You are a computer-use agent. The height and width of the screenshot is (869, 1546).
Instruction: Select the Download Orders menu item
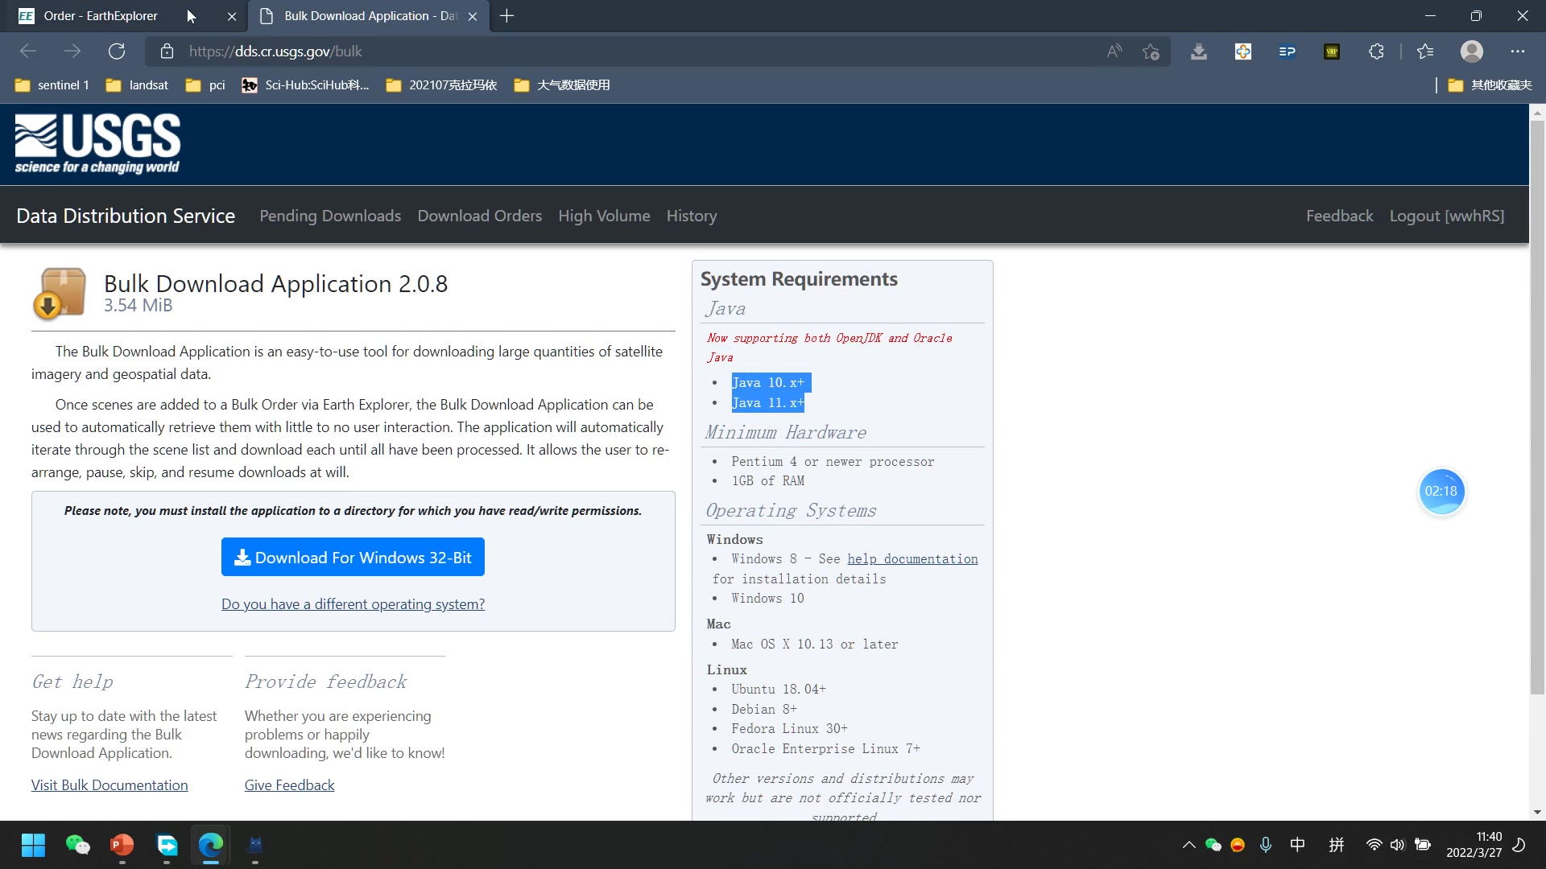coord(480,216)
